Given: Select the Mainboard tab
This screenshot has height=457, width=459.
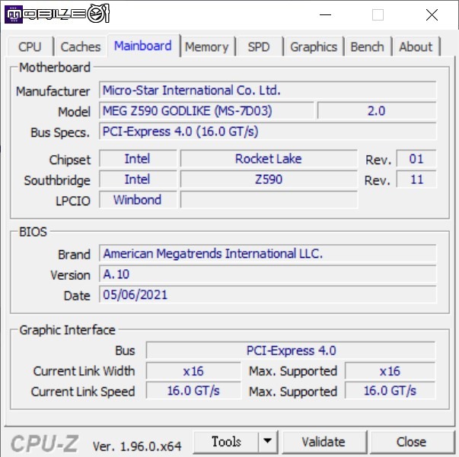Looking at the screenshot, I should 143,46.
